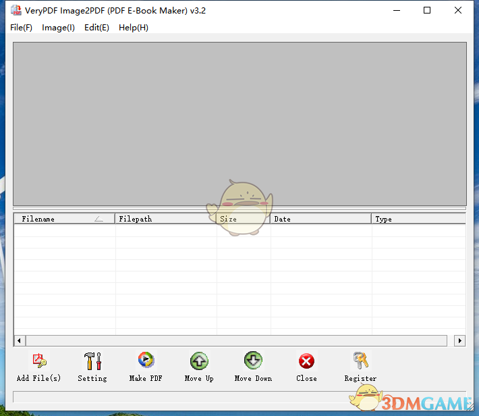
Task: Start conversion with Make PDF icon
Action: pyautogui.click(x=146, y=360)
